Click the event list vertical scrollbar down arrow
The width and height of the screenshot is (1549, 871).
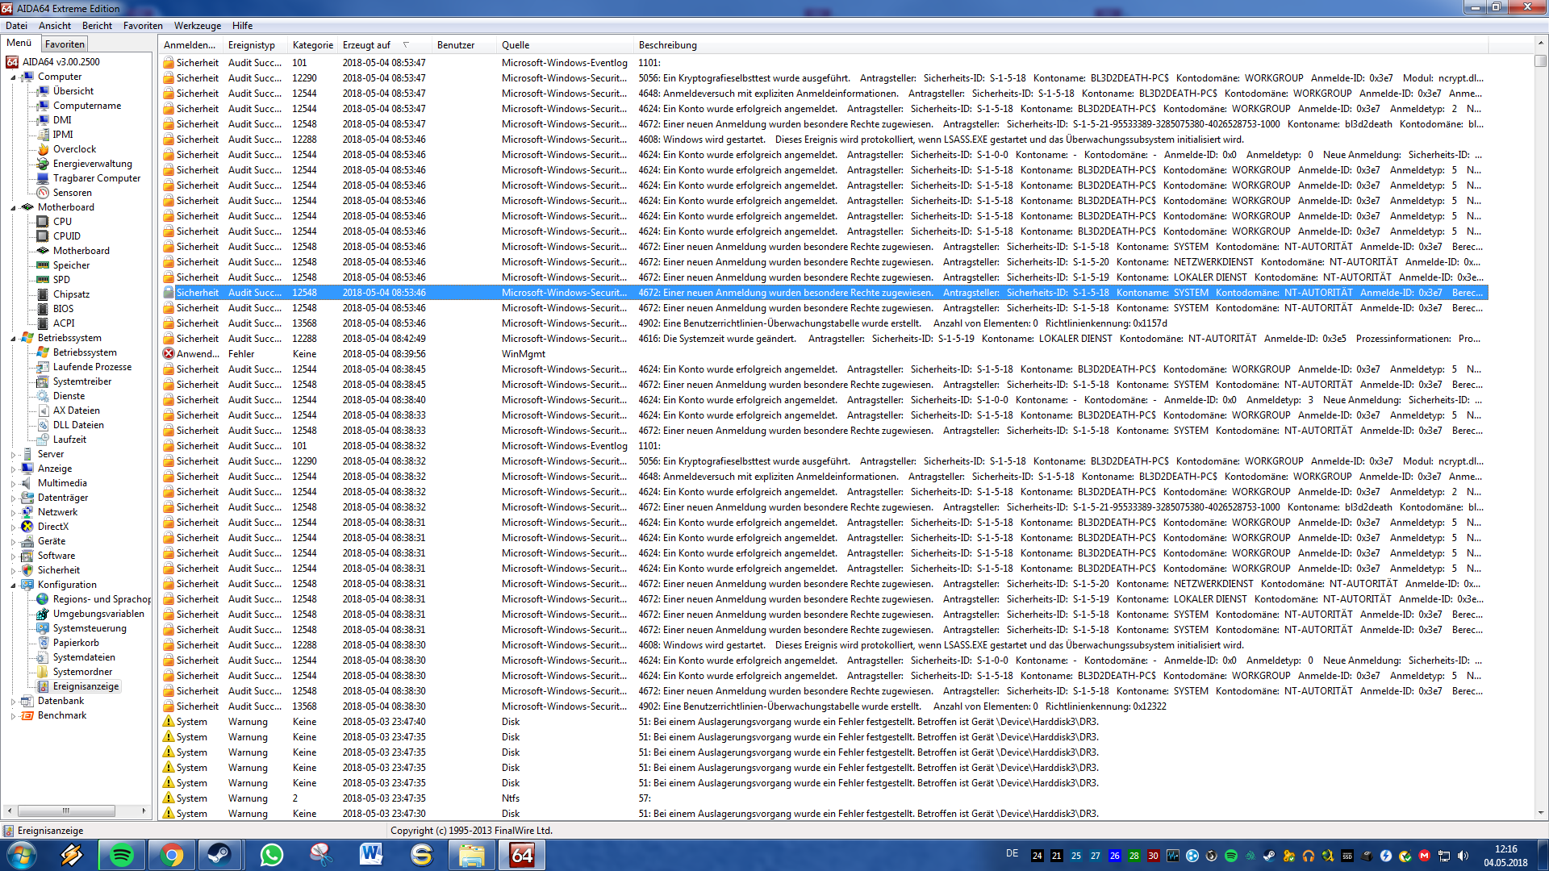tap(1540, 813)
